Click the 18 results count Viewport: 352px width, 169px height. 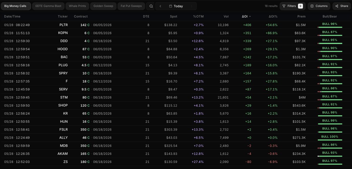[271, 6]
